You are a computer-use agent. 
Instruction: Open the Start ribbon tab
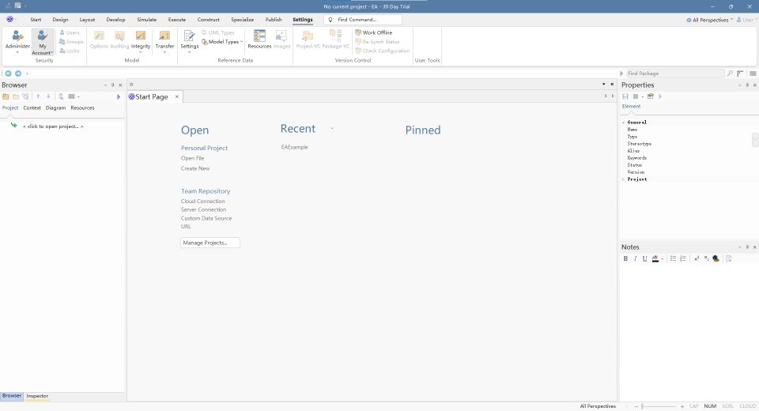tap(36, 20)
